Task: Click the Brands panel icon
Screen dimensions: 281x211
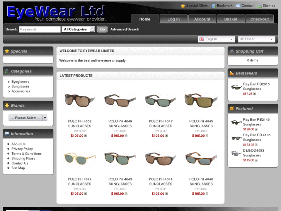Action: click(x=7, y=105)
